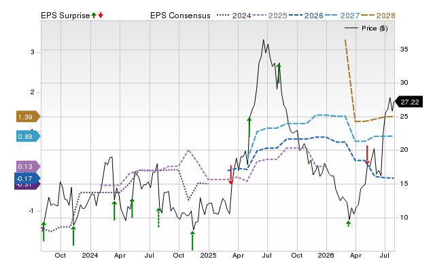Click the red down arrow near May 2026
Viewport: 435px width, 259px height.
point(367,155)
